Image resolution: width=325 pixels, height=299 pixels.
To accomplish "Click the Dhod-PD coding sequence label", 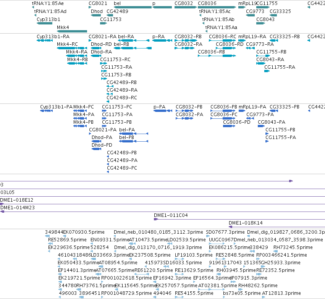I will tap(102, 145).
